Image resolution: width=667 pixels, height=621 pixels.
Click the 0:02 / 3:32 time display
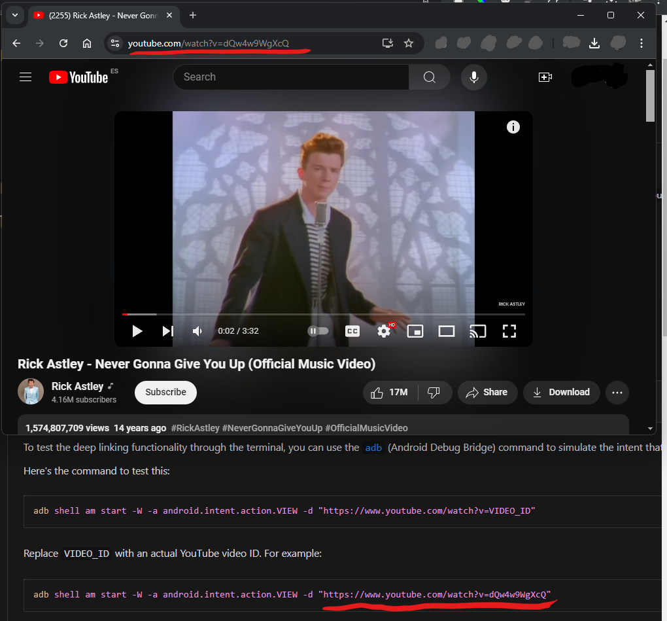tap(238, 331)
